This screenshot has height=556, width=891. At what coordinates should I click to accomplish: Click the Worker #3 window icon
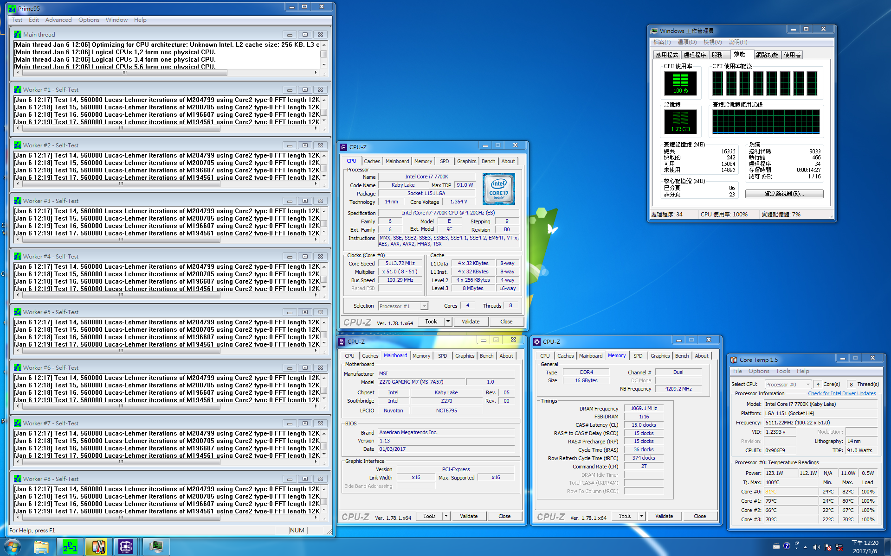point(18,201)
